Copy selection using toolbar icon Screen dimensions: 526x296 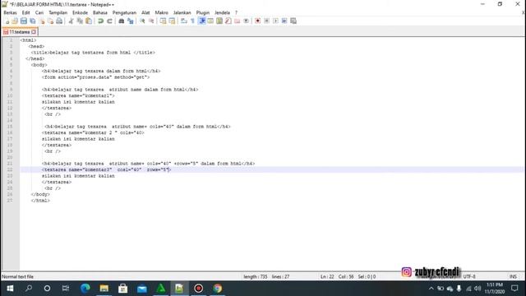tap(80, 21)
